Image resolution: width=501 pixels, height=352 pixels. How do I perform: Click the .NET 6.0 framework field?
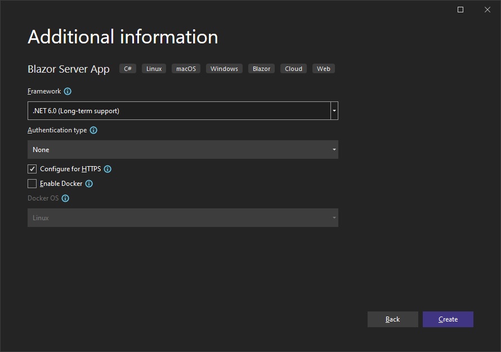pyautogui.click(x=178, y=111)
